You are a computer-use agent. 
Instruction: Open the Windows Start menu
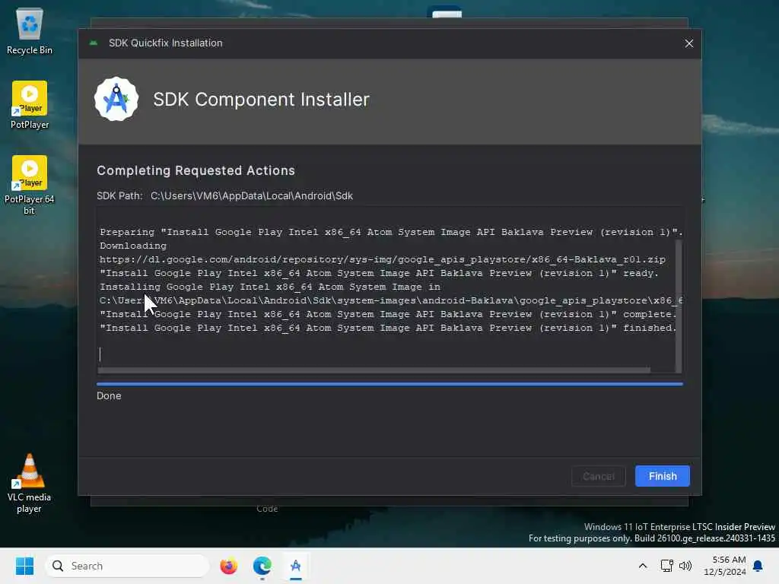pyautogui.click(x=24, y=566)
